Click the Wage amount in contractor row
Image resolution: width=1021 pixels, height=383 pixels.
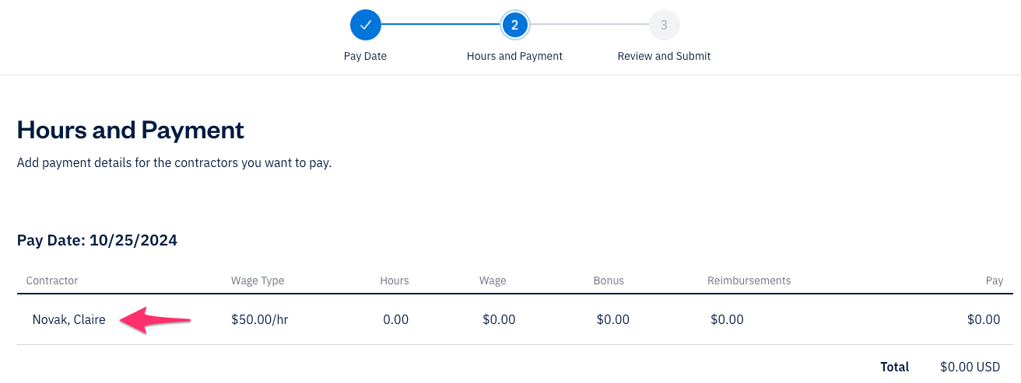(499, 319)
